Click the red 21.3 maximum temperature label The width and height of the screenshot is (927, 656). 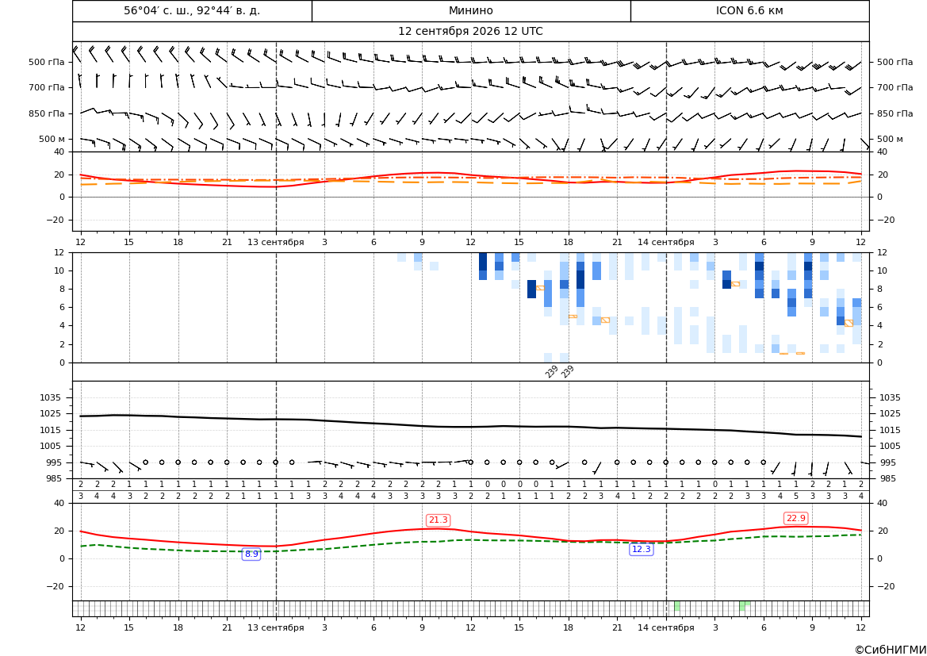point(438,520)
